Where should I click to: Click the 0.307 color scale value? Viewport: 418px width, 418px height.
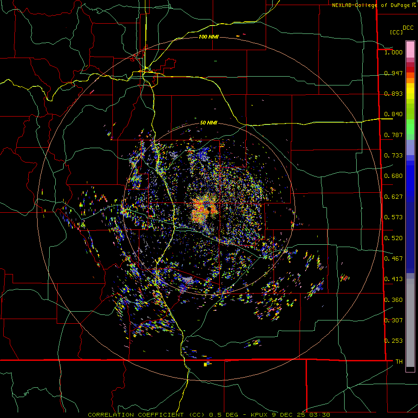[393, 320]
